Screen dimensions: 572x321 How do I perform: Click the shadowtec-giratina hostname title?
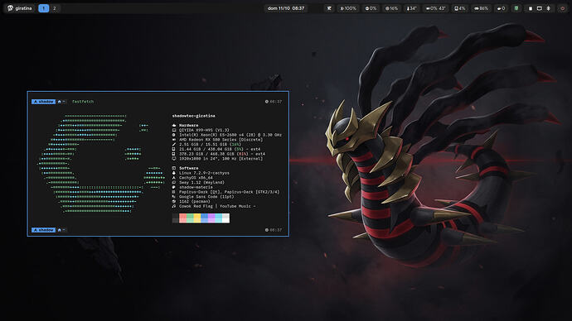pyautogui.click(x=193, y=116)
